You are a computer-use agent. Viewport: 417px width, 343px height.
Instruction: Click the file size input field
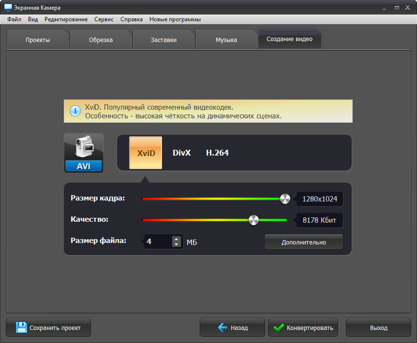pos(158,242)
